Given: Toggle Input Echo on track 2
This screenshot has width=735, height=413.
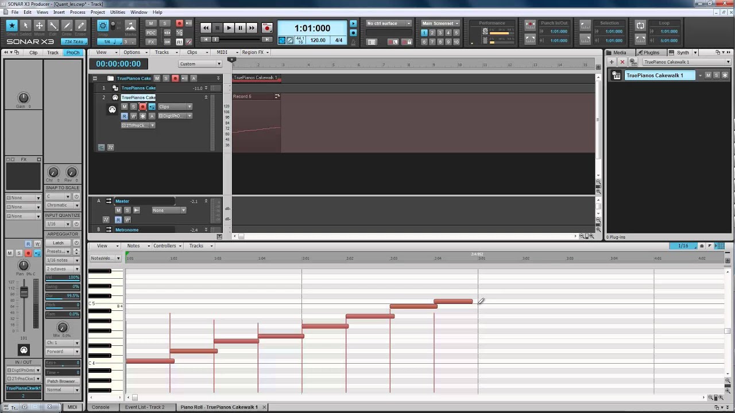Looking at the screenshot, I should point(152,107).
